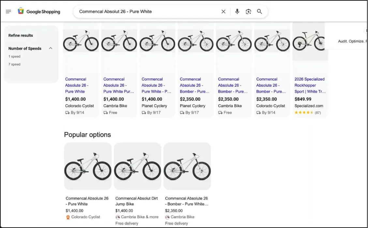Open Planet Cyclery $1,400 Pure White listing title
The height and width of the screenshot is (228, 370).
(156, 85)
